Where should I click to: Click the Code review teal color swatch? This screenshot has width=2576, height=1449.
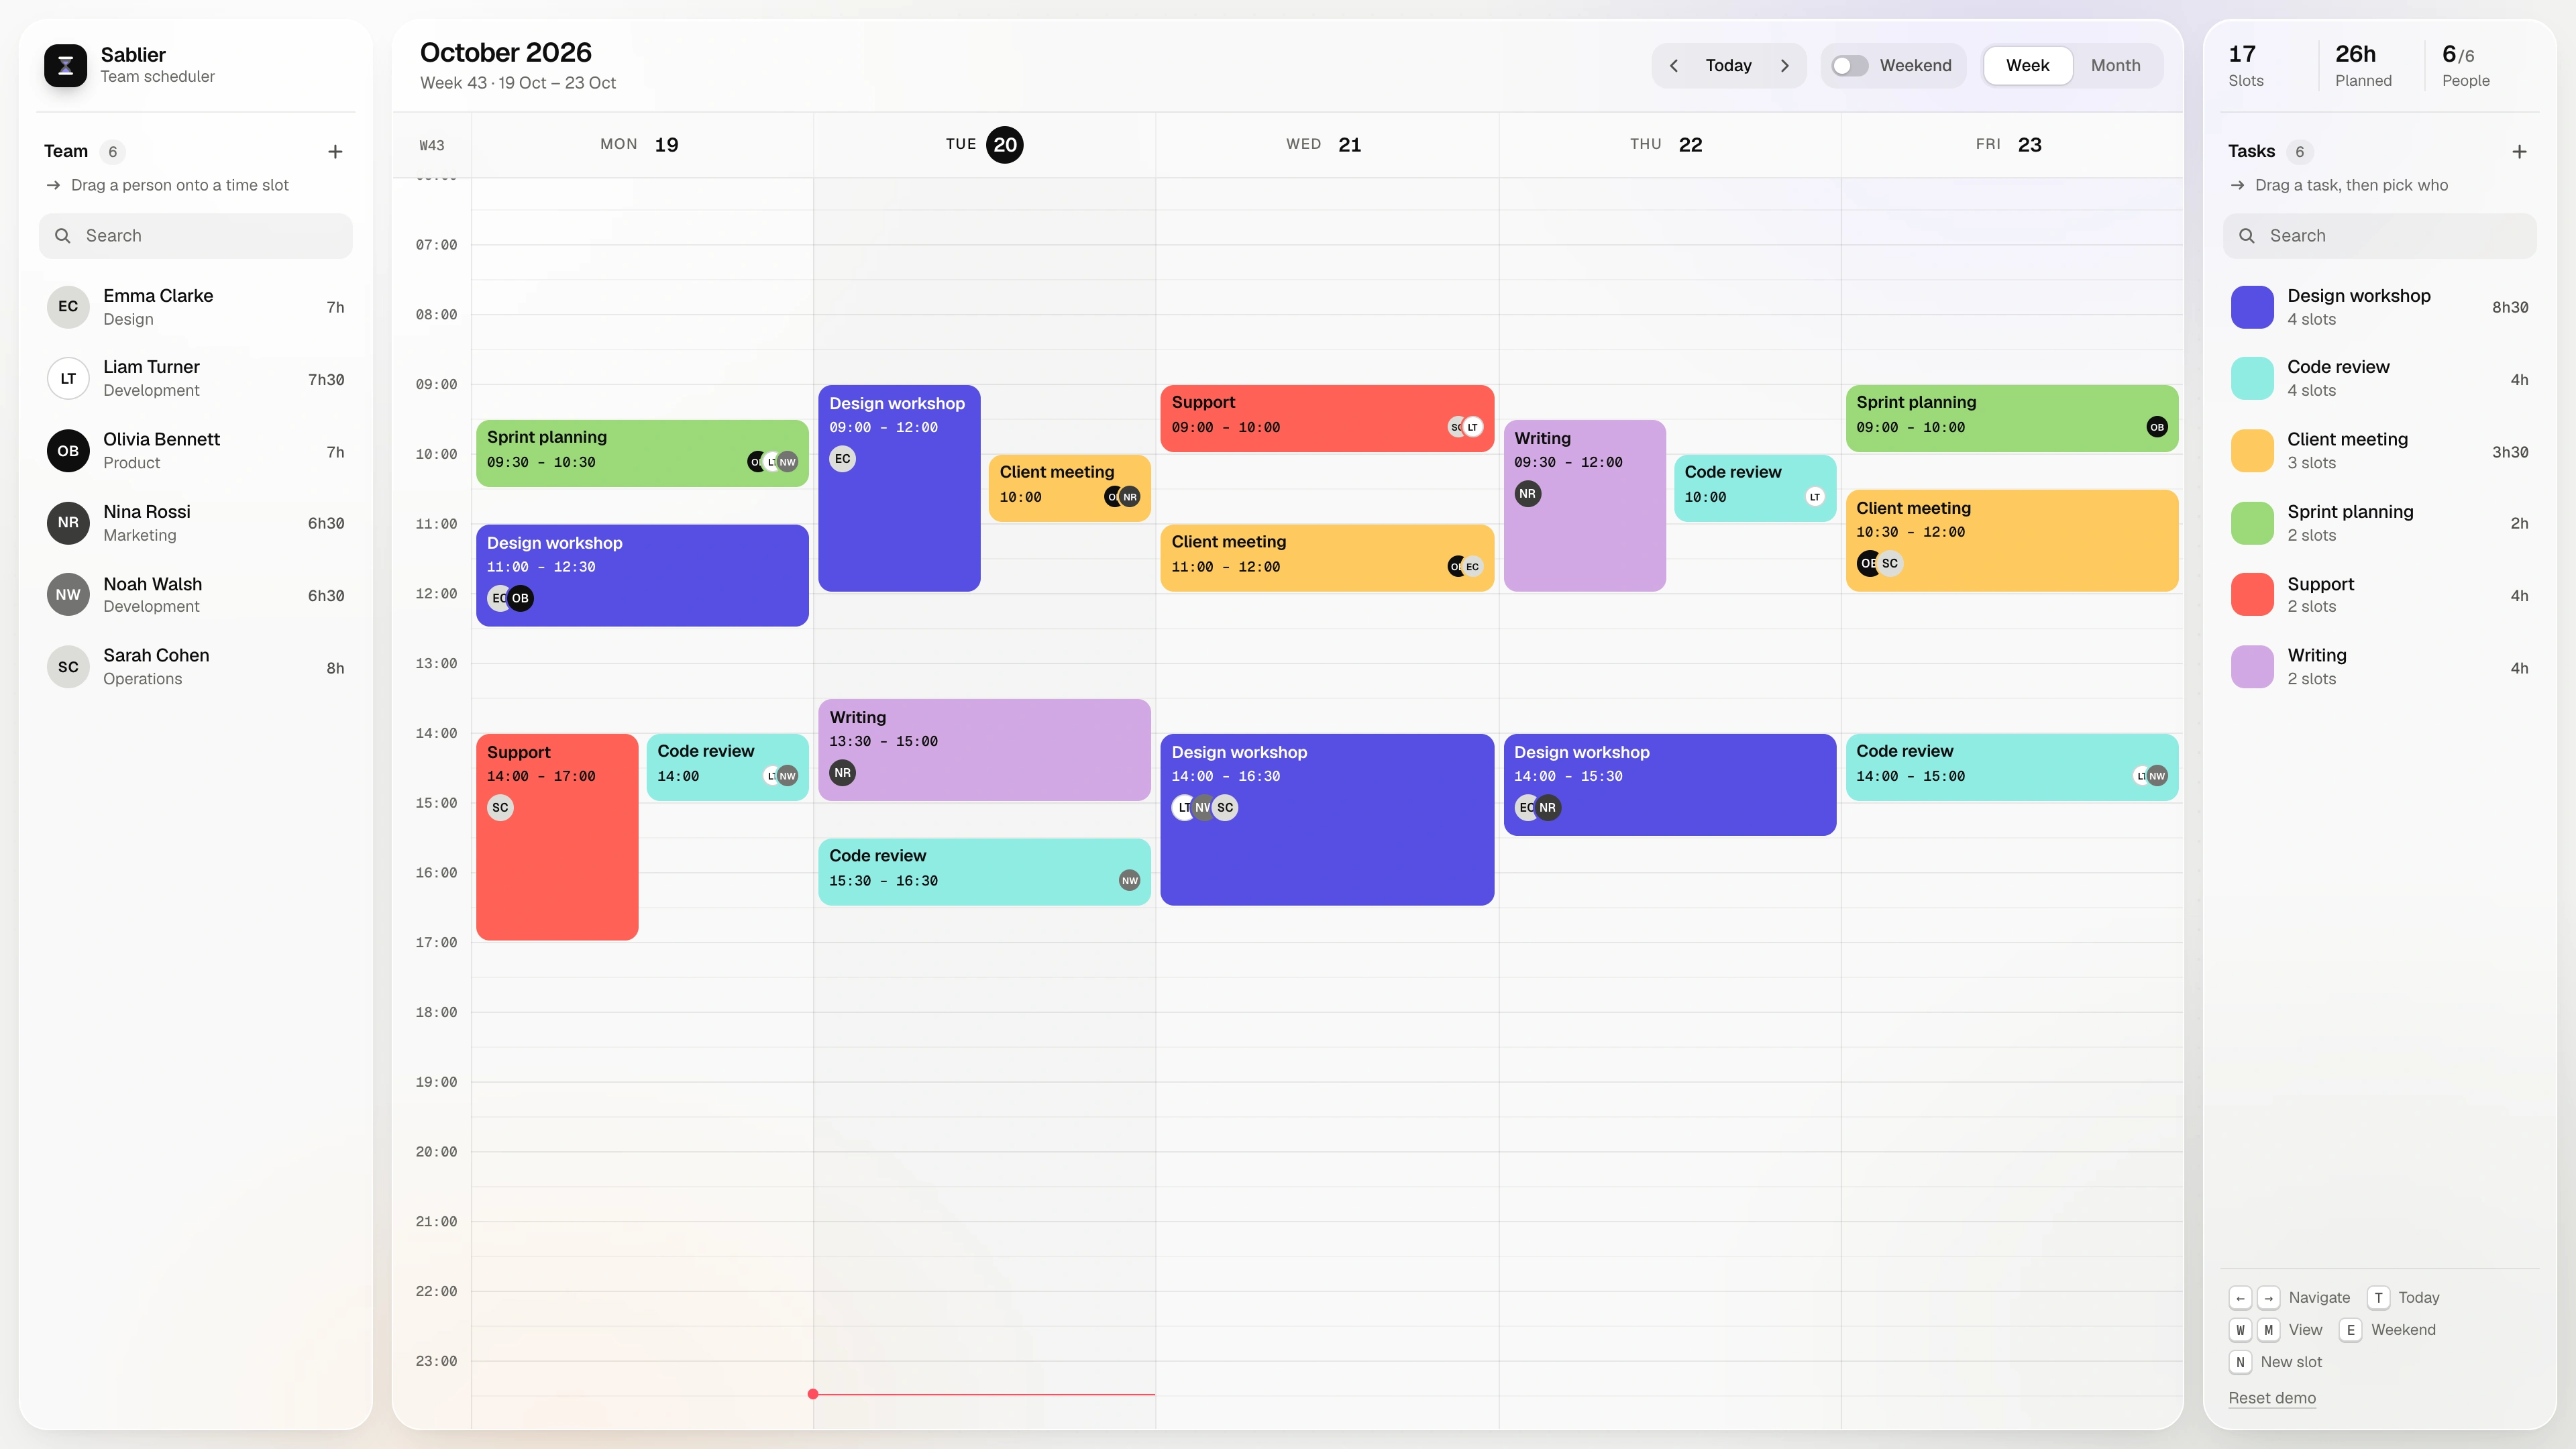(2252, 379)
